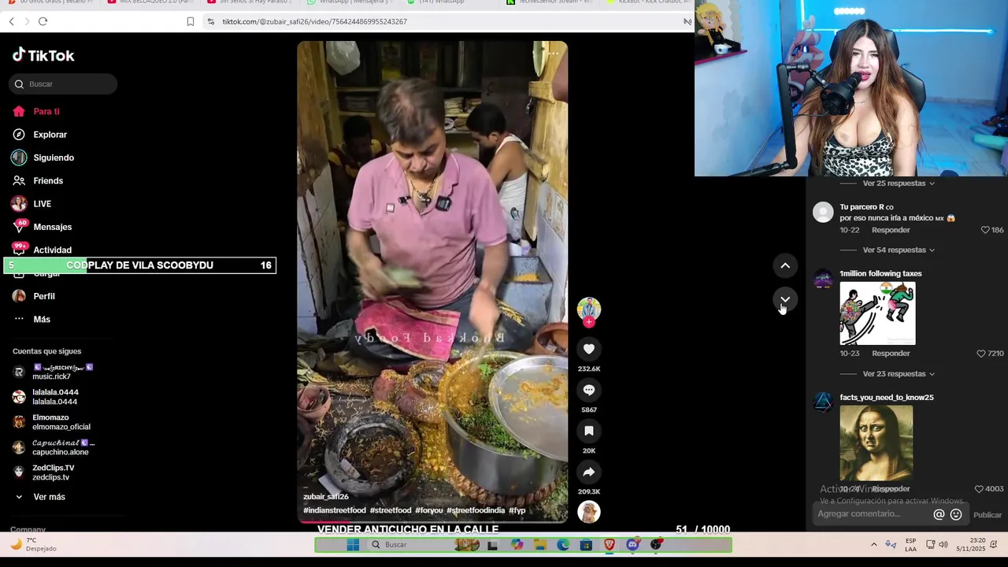
Task: Like the 1million following taxes comment heart
Action: [x=981, y=354]
